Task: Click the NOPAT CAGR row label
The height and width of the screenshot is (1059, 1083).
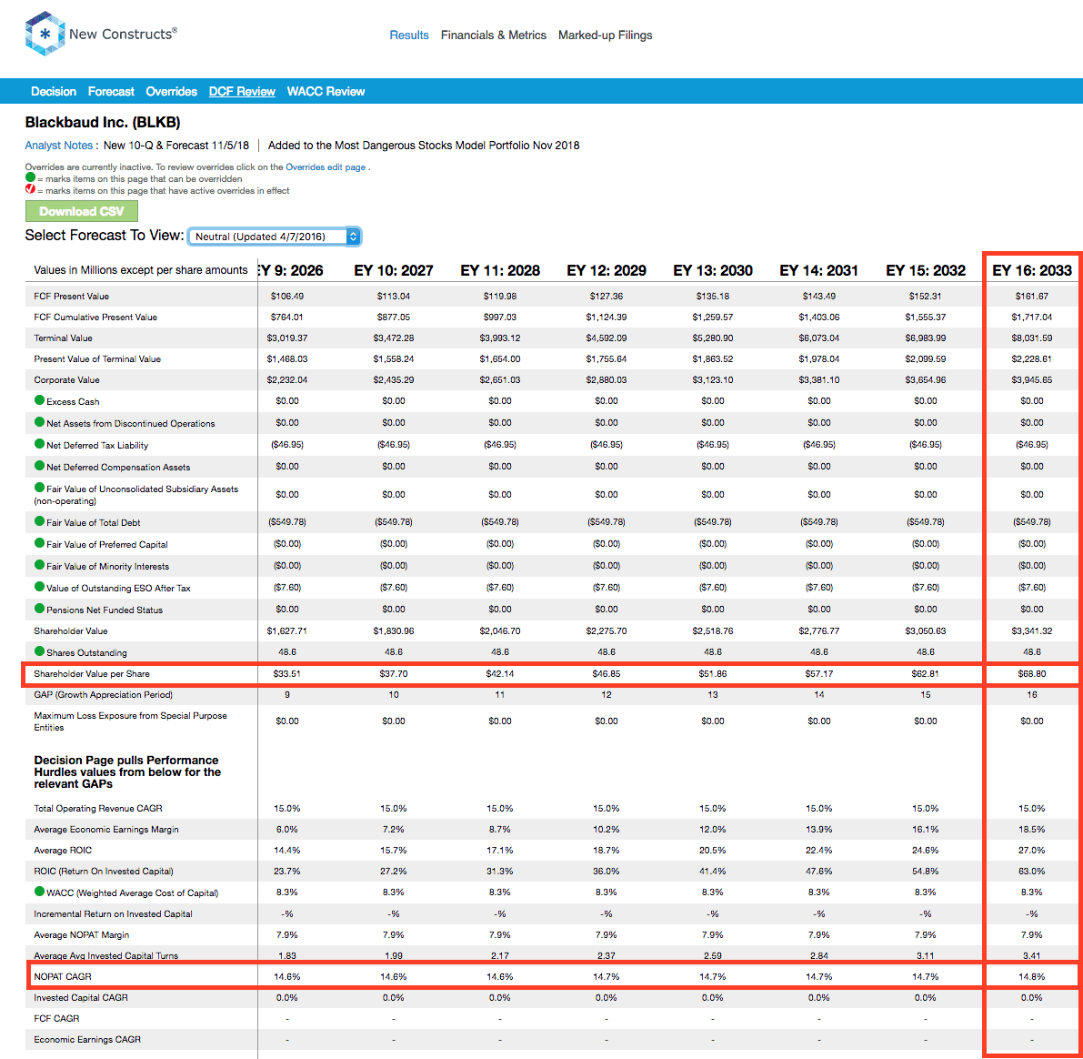Action: 63,976
